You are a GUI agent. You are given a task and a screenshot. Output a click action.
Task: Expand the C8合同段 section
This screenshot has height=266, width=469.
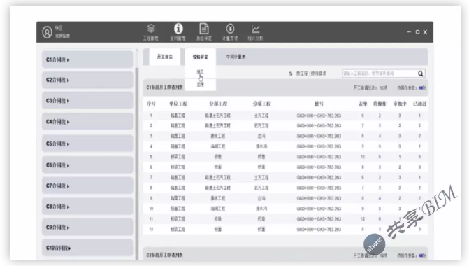click(87, 206)
